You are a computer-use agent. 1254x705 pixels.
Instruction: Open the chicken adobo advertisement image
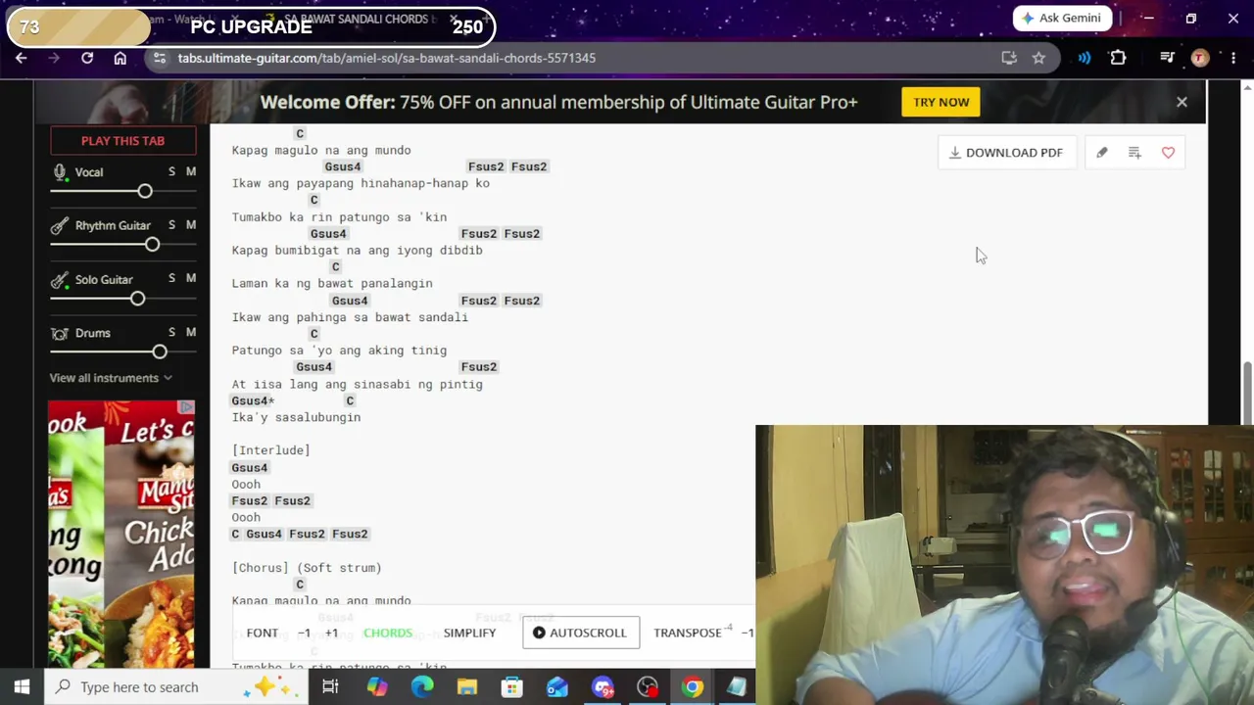[x=121, y=534]
